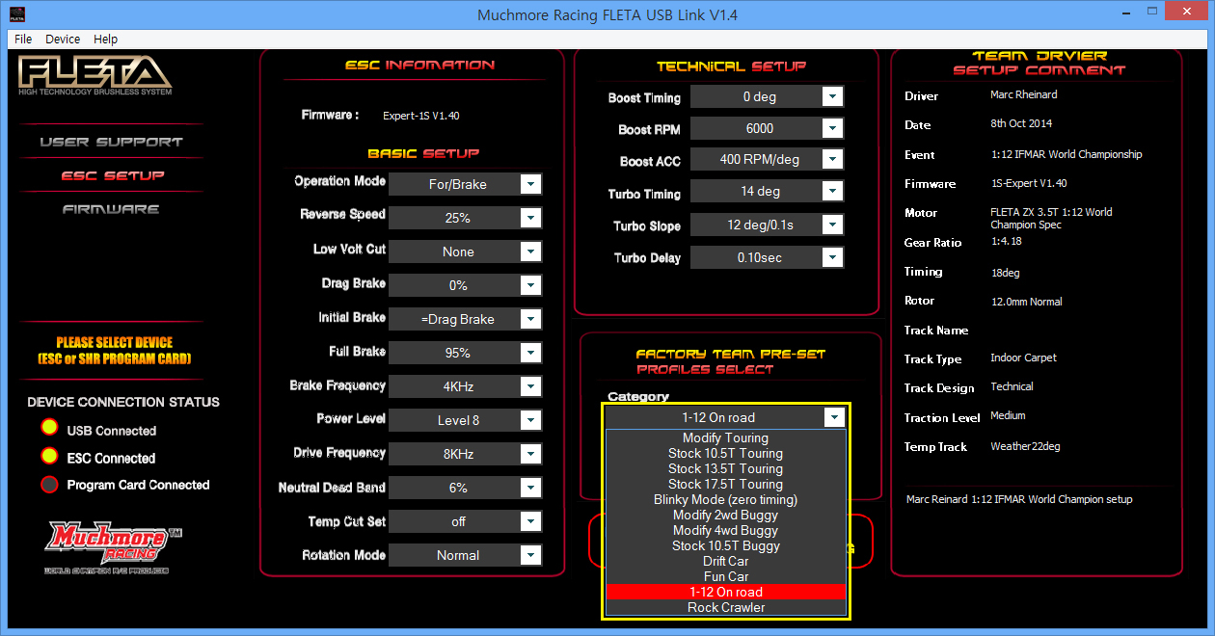Select Modify Touring category

point(726,437)
